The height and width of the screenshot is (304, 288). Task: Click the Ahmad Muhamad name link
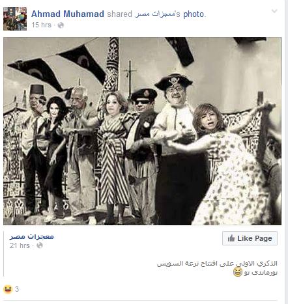point(68,14)
